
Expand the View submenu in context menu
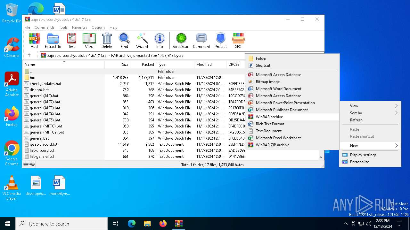(370, 106)
